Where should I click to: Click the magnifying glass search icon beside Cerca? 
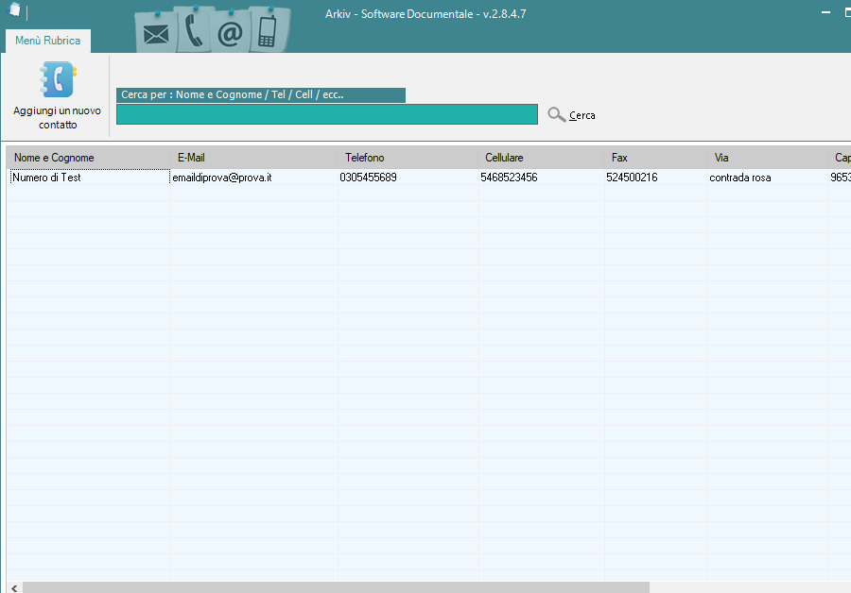tap(556, 114)
